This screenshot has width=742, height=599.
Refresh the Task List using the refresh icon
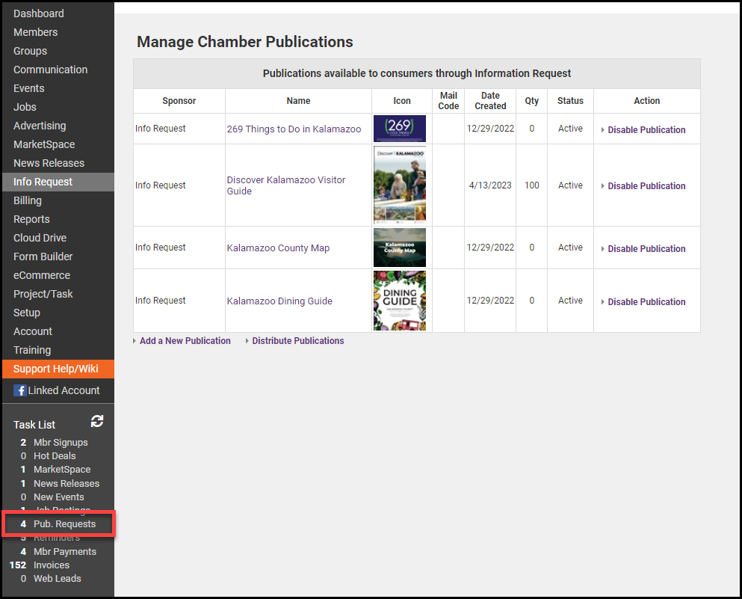click(x=96, y=422)
